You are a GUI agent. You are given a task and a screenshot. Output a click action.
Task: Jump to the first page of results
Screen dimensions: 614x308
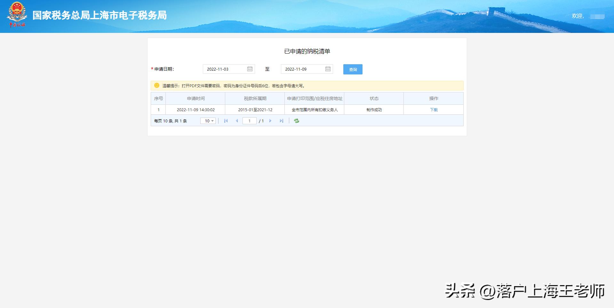pos(226,121)
